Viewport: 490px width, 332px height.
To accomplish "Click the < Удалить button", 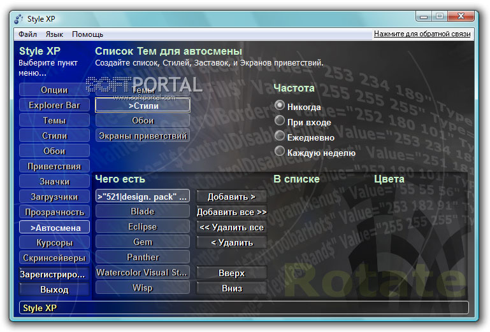I will pos(231,243).
